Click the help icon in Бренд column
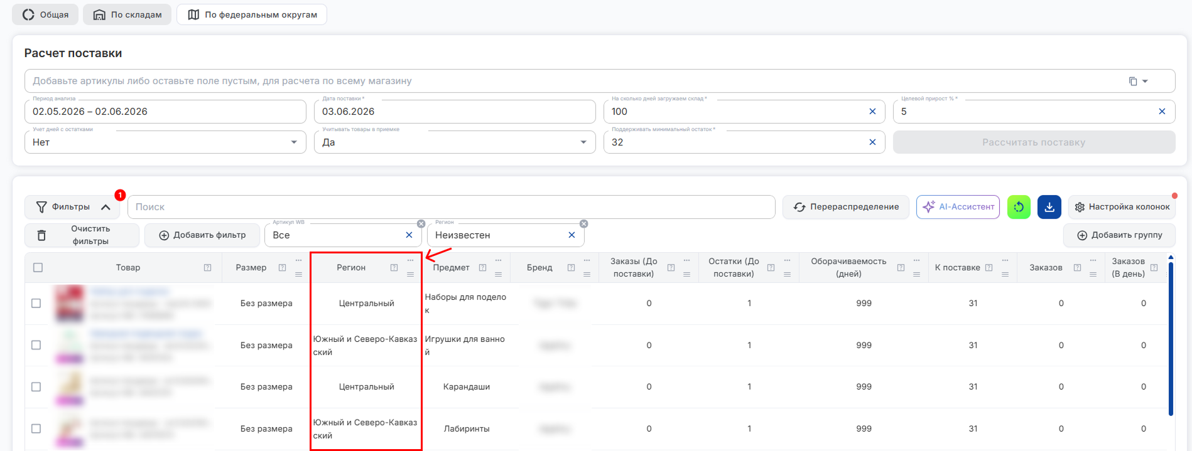This screenshot has width=1192, height=451. 571,268
